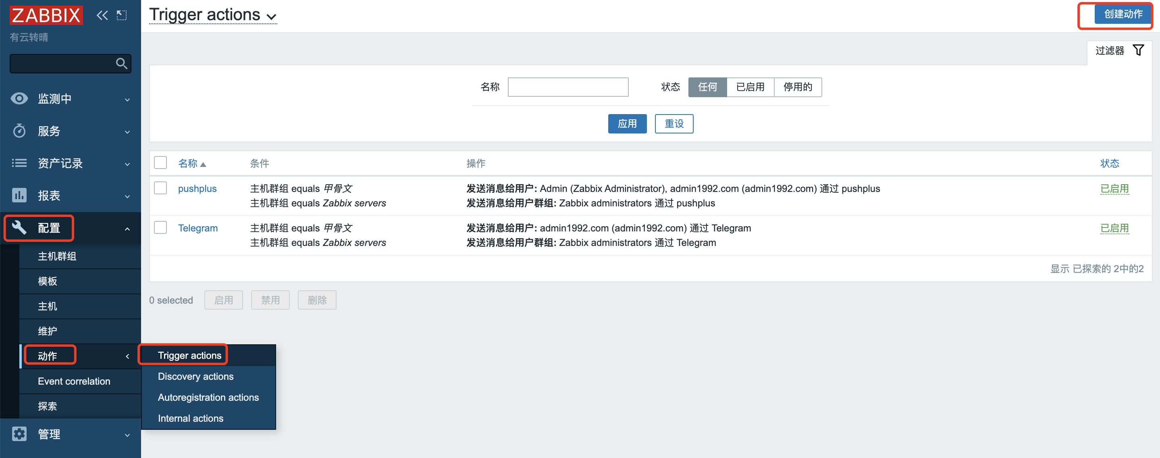This screenshot has height=458, width=1160.
Task: Open 服务 stopwatch icon section
Action: [19, 131]
